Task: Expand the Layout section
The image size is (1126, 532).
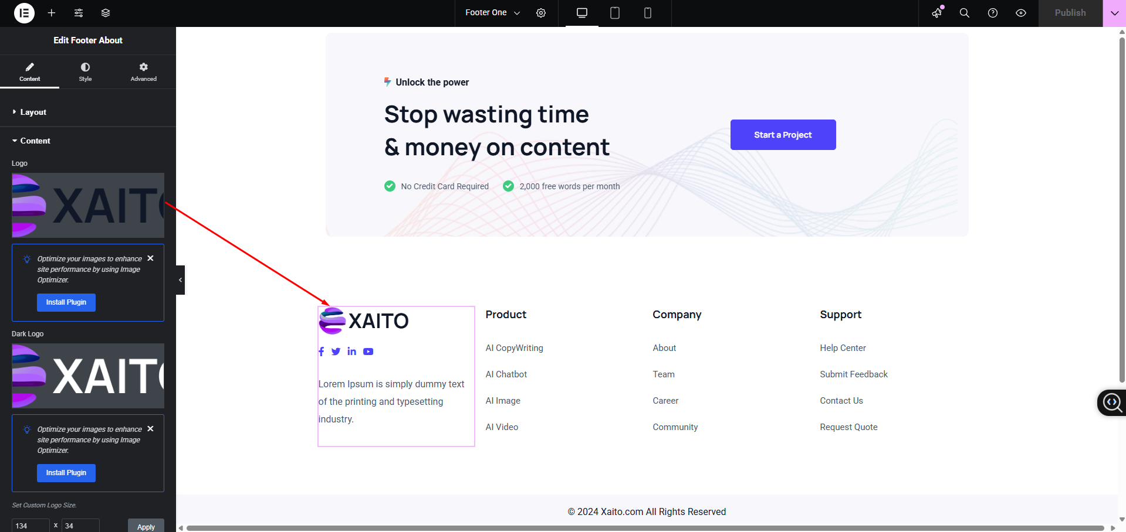Action: click(x=33, y=112)
